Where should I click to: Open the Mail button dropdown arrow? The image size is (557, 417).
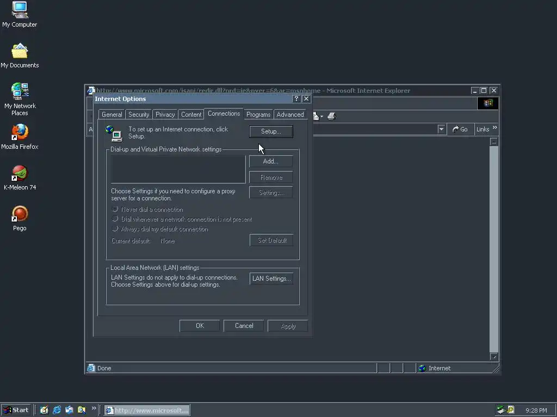click(321, 116)
